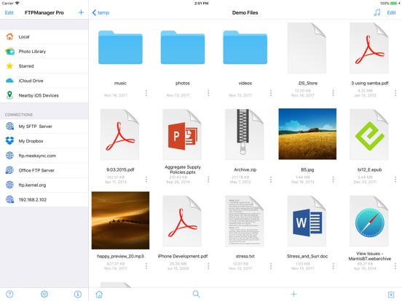Image resolution: width=402 pixels, height=301 pixels.
Task: Tap Edit in Demo Files header
Action: [x=391, y=12]
